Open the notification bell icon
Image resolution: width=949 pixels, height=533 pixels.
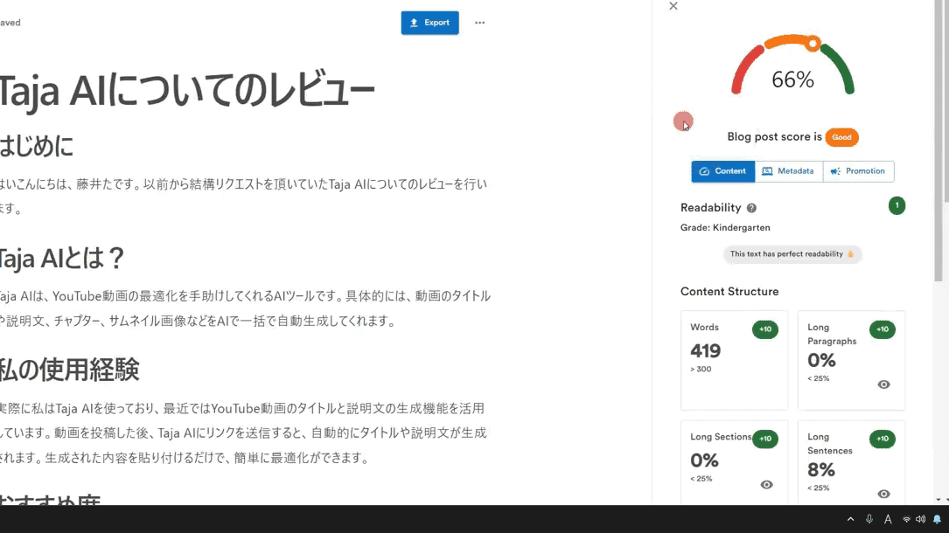pyautogui.click(x=937, y=519)
